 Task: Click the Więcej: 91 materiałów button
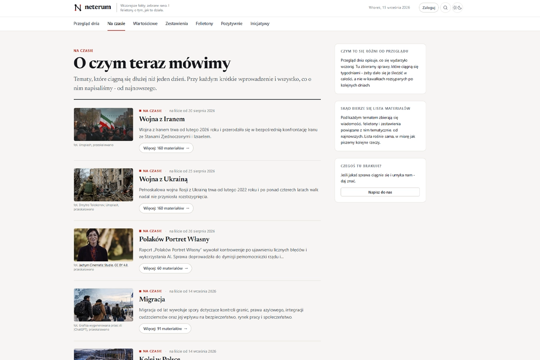tap(165, 328)
